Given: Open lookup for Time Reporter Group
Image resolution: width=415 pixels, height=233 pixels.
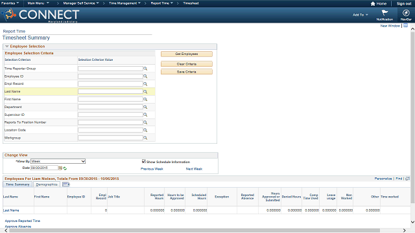Looking at the screenshot, I should tap(145, 69).
